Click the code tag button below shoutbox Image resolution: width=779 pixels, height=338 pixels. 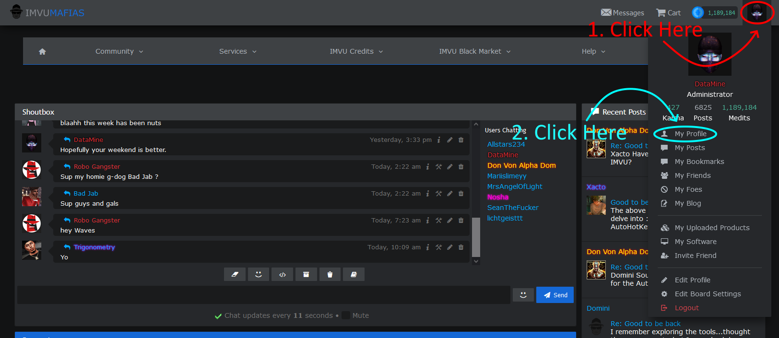(x=283, y=274)
